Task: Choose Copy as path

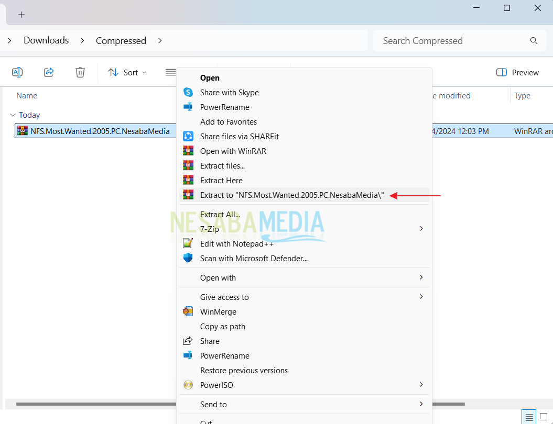Action: [304, 327]
